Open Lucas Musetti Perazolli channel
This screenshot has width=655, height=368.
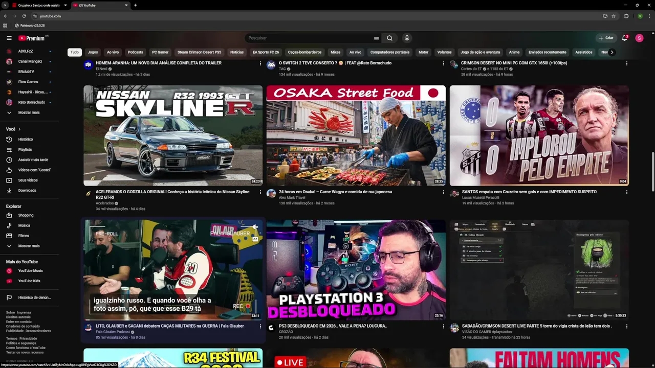click(481, 197)
